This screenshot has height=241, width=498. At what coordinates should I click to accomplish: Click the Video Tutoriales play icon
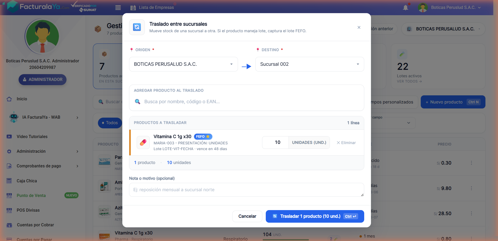9,136
